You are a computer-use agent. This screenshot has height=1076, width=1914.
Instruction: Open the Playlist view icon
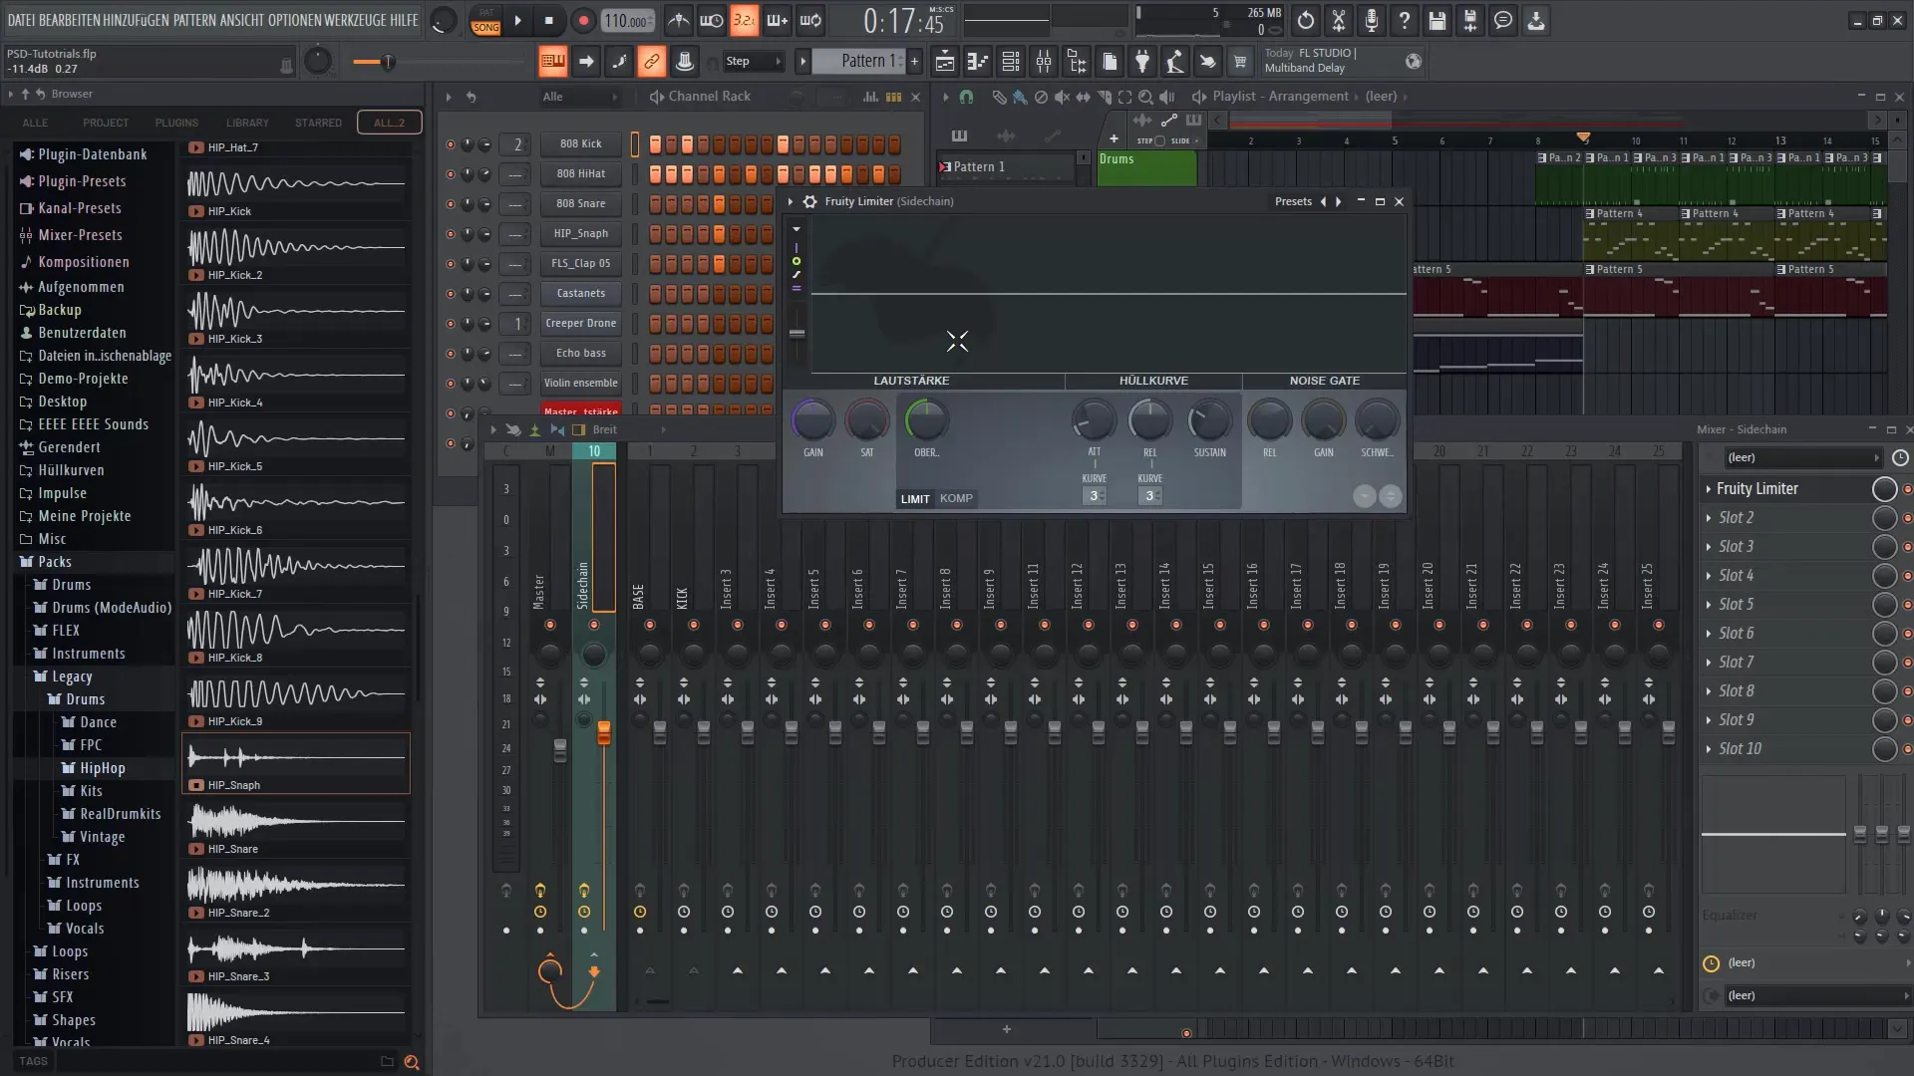pyautogui.click(x=944, y=62)
